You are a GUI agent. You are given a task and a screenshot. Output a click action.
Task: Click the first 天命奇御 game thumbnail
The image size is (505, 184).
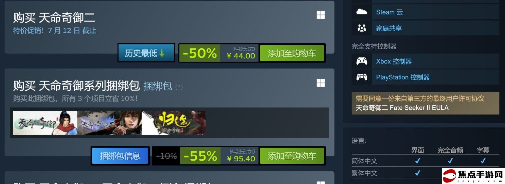point(45,123)
